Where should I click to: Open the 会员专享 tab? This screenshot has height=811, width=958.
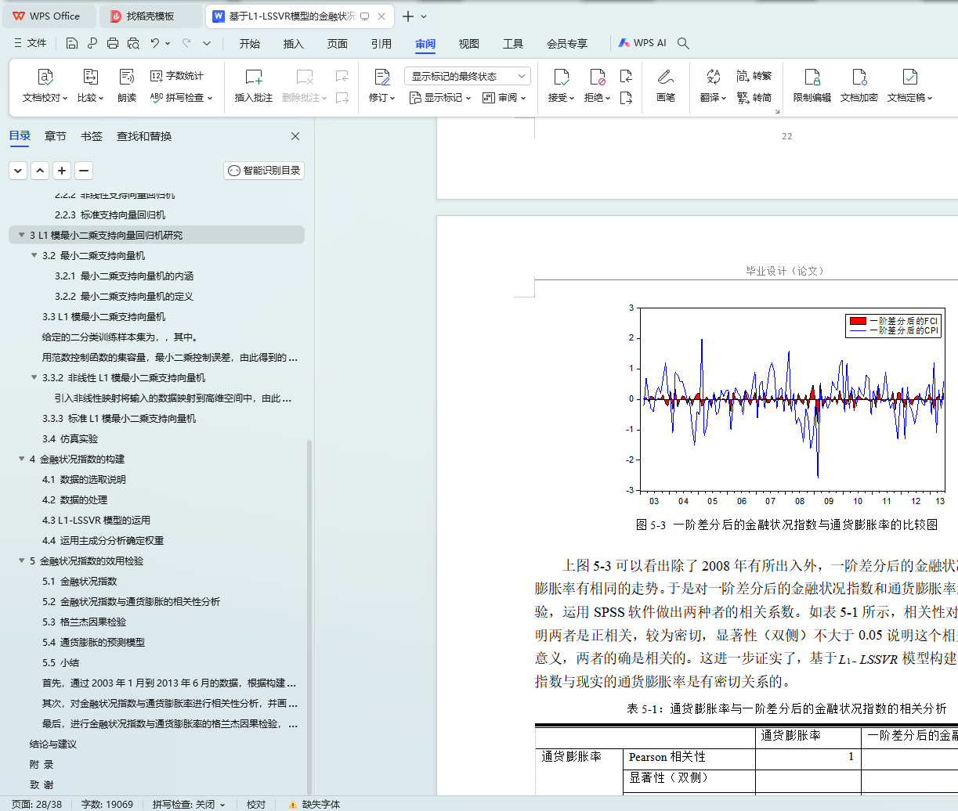point(567,44)
